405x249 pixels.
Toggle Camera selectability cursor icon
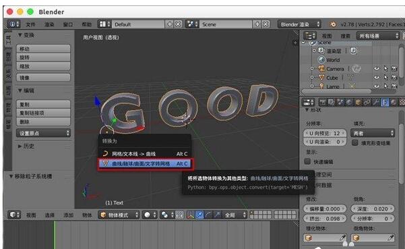pos(385,69)
